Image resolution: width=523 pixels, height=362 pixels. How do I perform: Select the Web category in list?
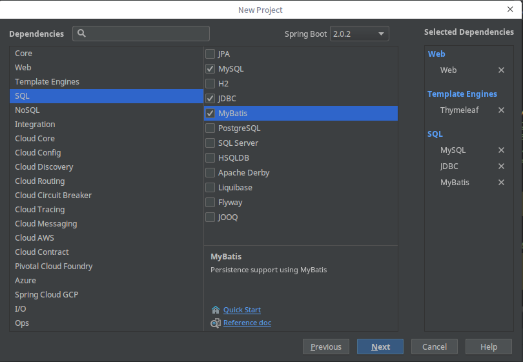107,67
